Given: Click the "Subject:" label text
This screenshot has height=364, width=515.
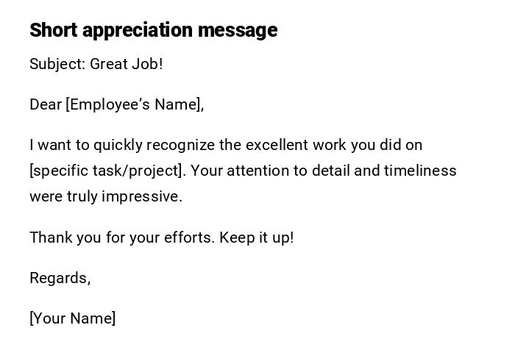Looking at the screenshot, I should [57, 64].
